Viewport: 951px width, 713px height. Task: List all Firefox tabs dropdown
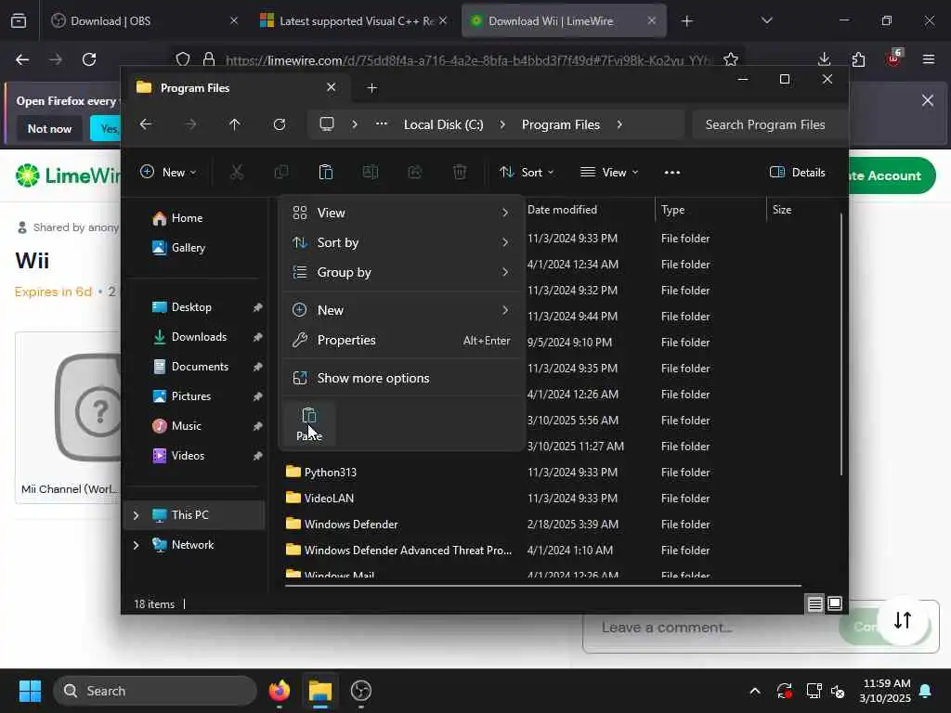point(766,20)
